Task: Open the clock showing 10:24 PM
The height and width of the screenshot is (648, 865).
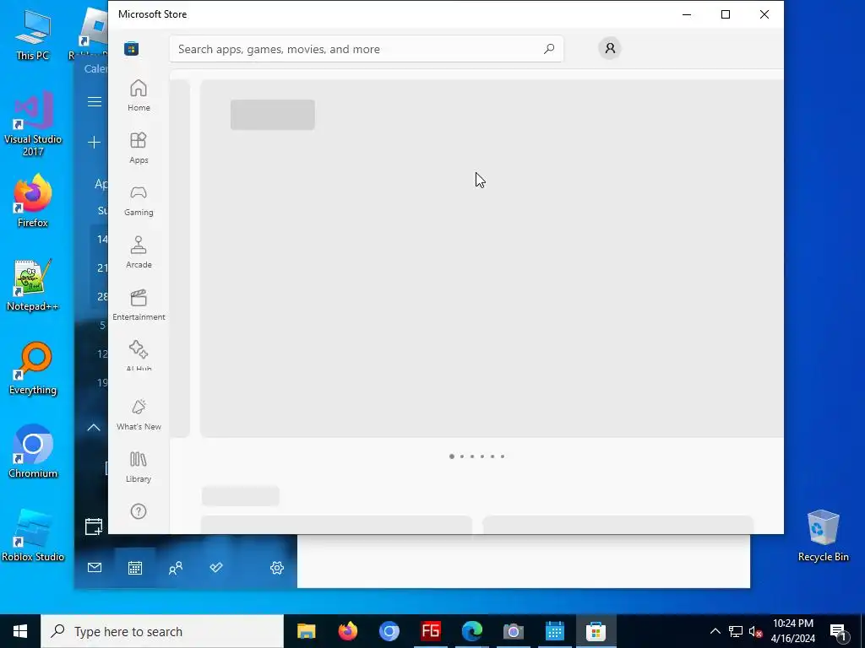Action: tap(792, 631)
